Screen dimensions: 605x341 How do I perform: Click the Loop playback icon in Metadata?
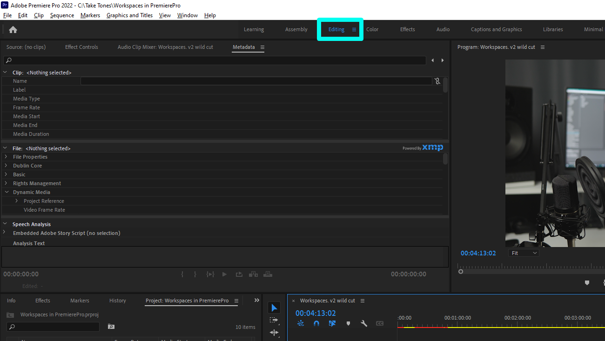coord(239,274)
